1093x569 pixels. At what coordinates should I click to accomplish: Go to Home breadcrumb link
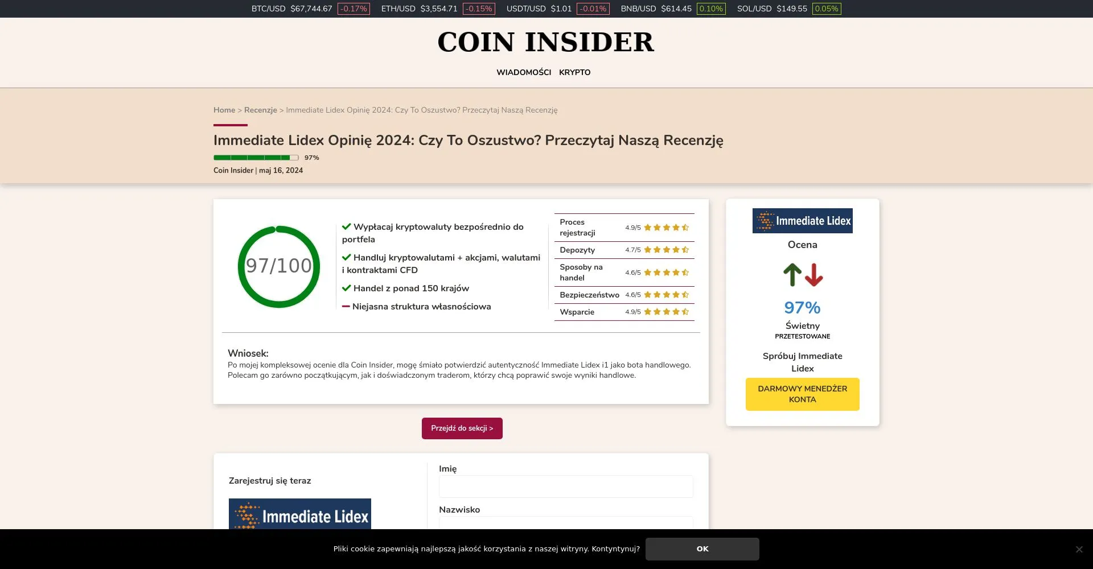224,110
